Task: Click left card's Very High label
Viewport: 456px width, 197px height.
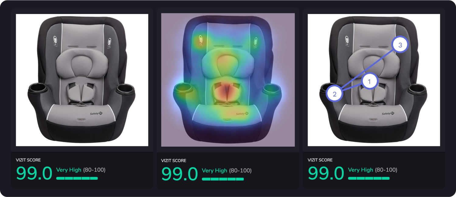Action: tap(69, 170)
